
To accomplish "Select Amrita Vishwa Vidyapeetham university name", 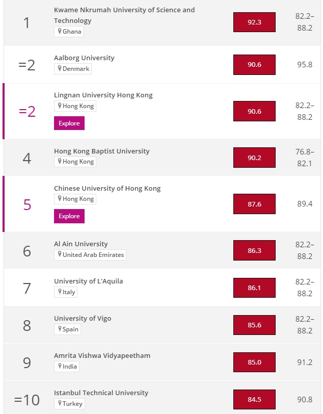I will pyautogui.click(x=102, y=356).
